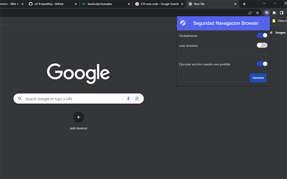Close the JavaScript Examples tab
The height and width of the screenshot is (179, 287).
(129, 4)
